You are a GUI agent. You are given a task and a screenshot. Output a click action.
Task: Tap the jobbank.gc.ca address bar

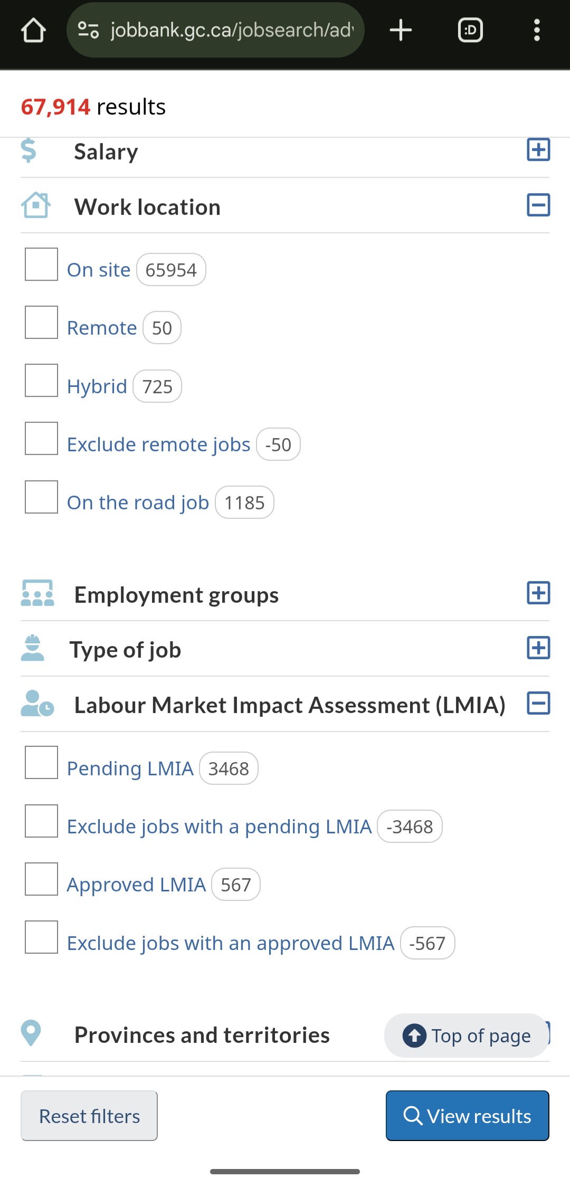click(x=231, y=30)
